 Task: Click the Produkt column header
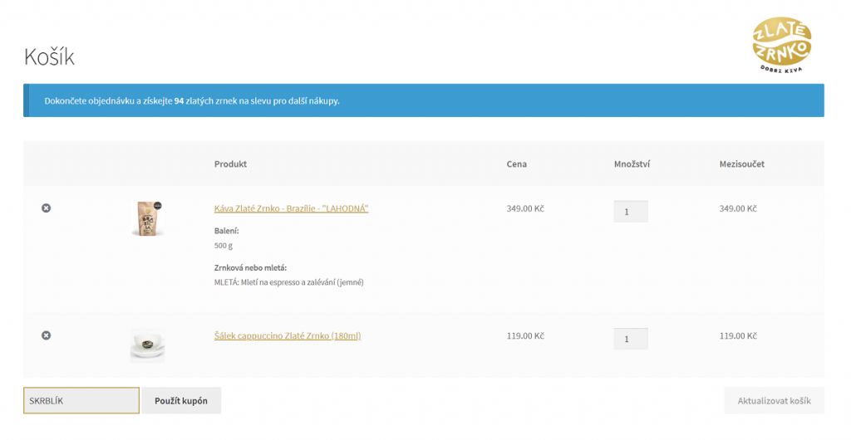[x=230, y=164]
